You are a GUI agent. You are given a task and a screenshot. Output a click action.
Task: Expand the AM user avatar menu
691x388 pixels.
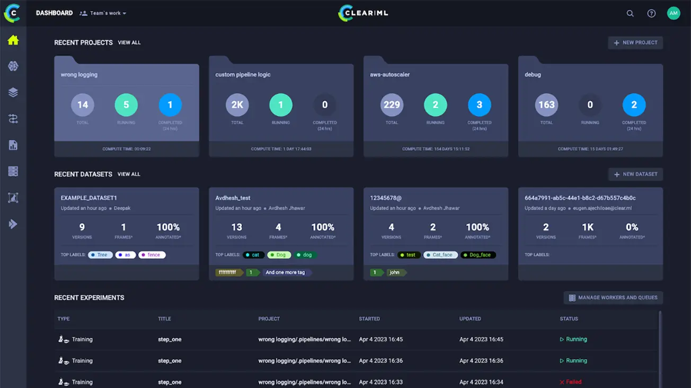pyautogui.click(x=674, y=13)
